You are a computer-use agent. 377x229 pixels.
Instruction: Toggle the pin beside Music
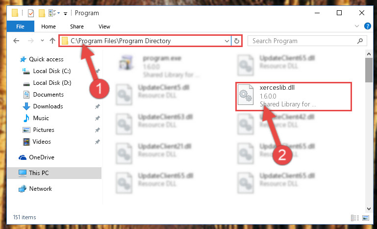point(98,118)
